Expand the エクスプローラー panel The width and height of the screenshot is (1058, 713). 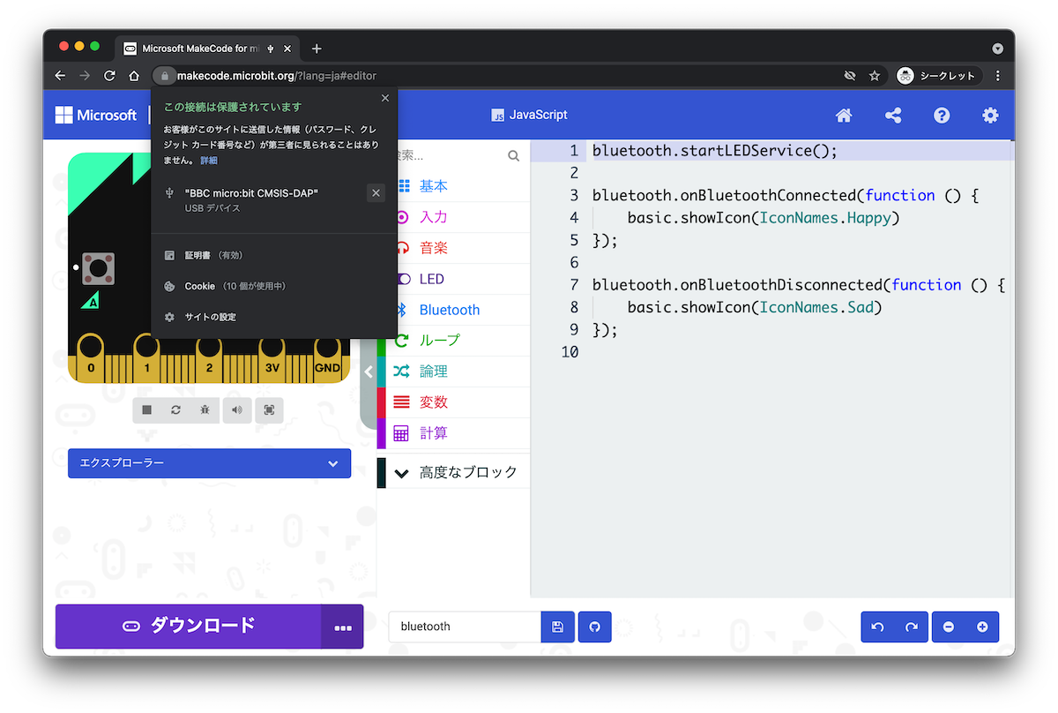209,463
